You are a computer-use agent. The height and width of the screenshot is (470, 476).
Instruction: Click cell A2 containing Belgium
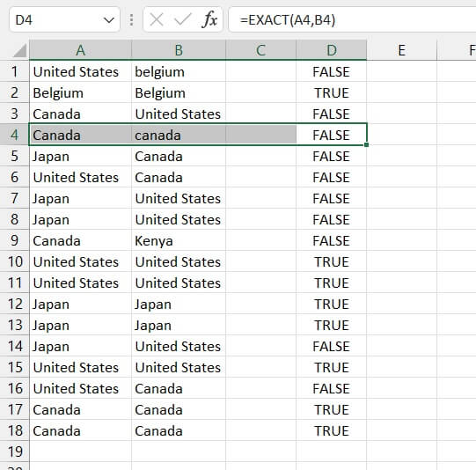click(x=80, y=92)
